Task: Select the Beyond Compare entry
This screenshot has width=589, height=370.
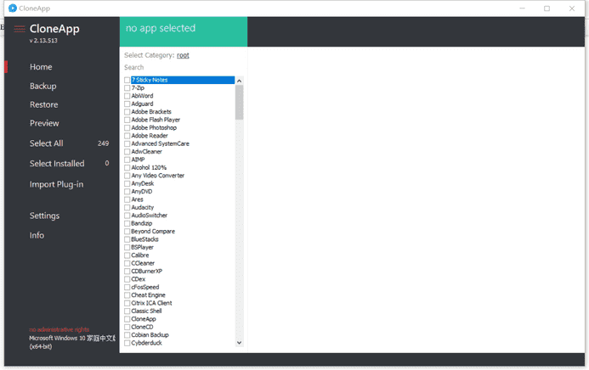Action: (x=153, y=232)
